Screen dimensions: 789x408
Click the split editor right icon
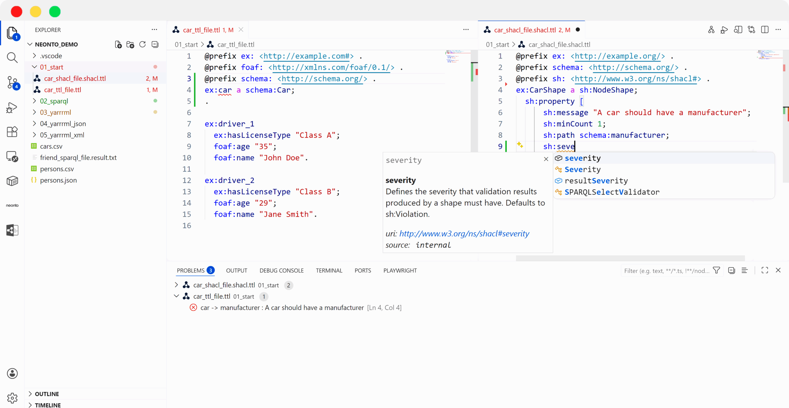(765, 30)
